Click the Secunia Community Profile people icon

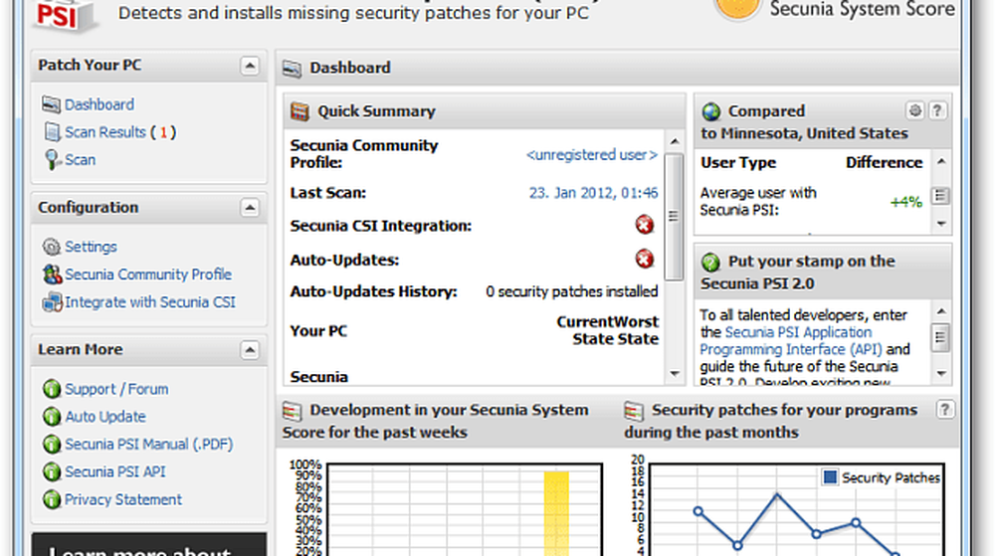pyautogui.click(x=52, y=275)
